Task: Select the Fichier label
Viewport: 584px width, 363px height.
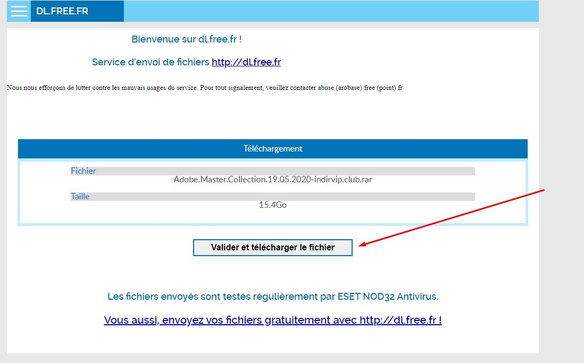Action: (84, 171)
